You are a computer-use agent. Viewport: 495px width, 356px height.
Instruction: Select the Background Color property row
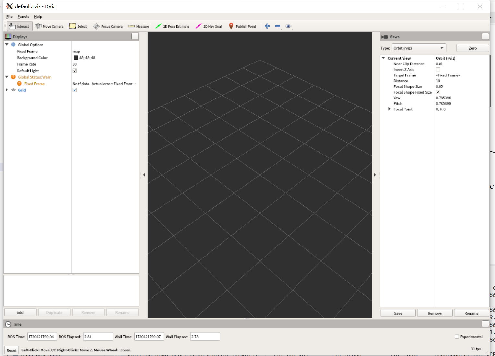click(71, 58)
